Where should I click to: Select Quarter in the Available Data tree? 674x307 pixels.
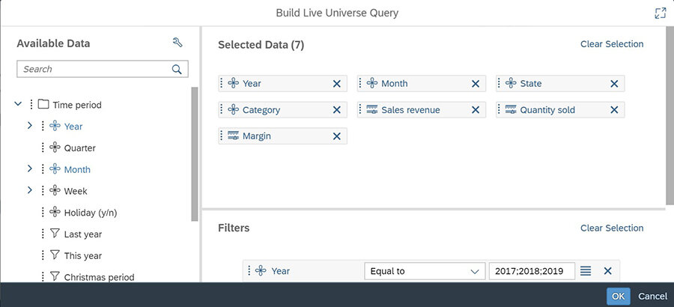[x=80, y=148]
